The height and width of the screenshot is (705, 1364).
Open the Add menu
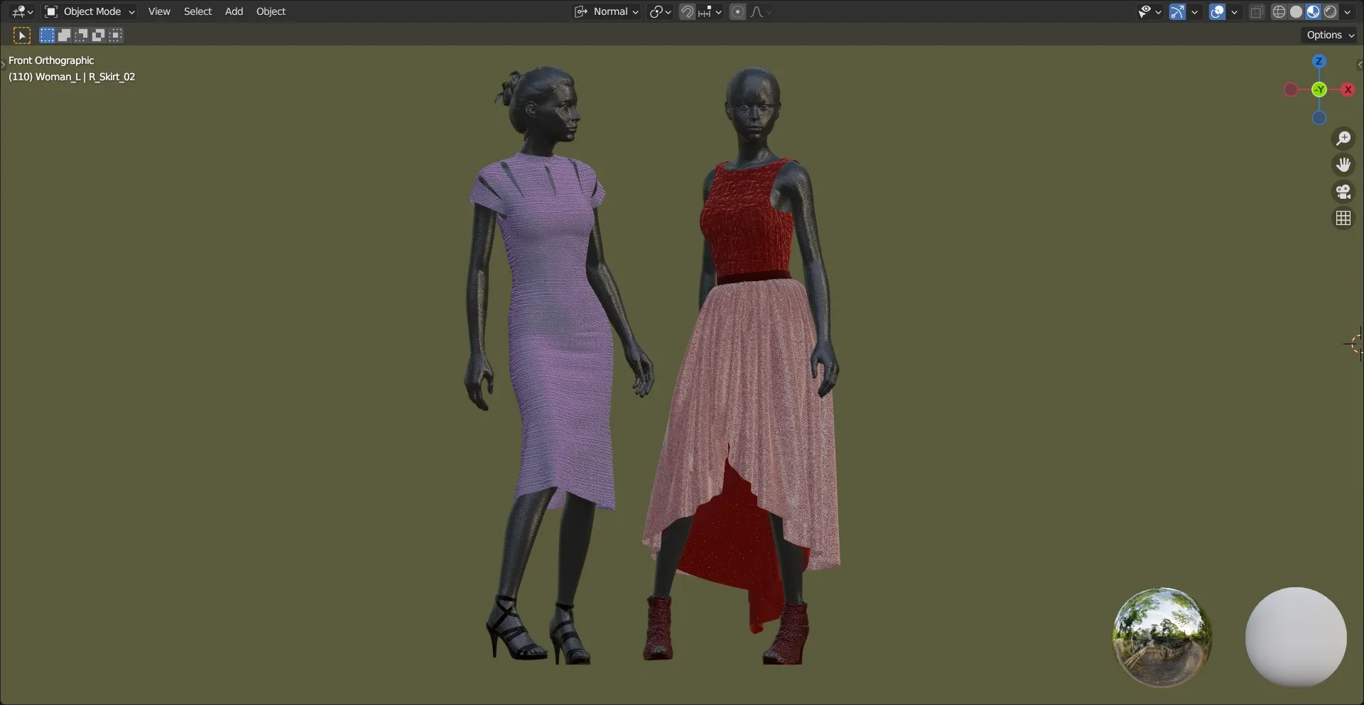pos(234,11)
